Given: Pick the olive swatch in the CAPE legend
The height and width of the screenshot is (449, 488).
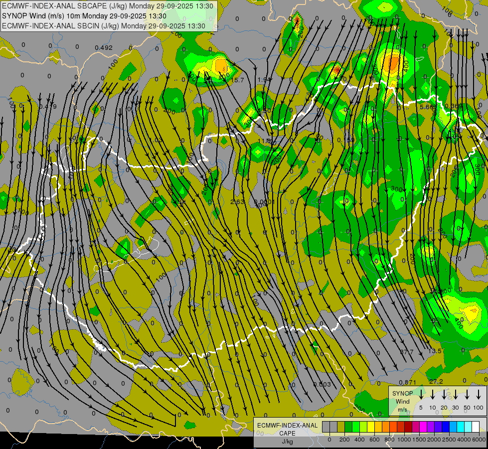Looking at the screenshot, I should 341,427.
